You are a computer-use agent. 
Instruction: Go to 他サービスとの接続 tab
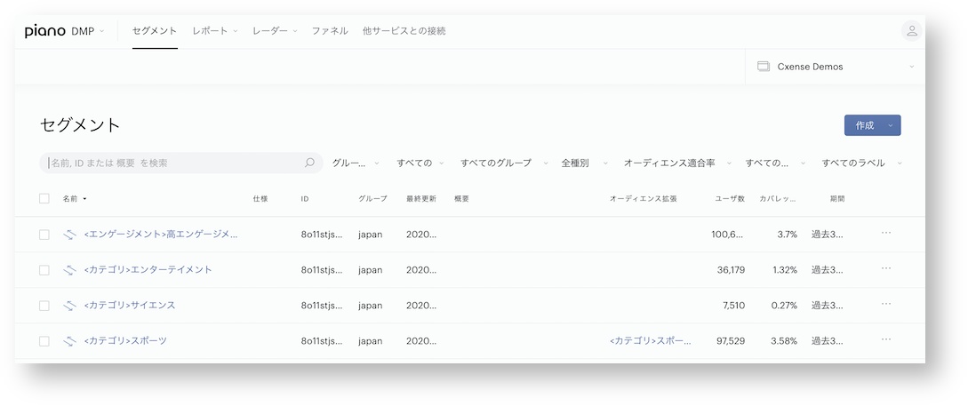point(404,31)
